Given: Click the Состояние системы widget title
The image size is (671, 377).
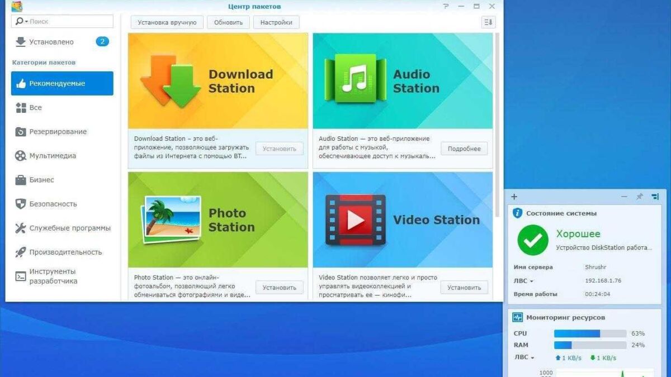Looking at the screenshot, I should [x=561, y=213].
